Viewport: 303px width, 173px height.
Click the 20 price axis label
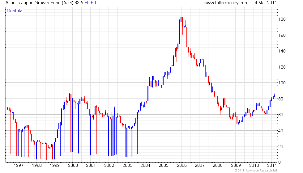tap(281, 147)
